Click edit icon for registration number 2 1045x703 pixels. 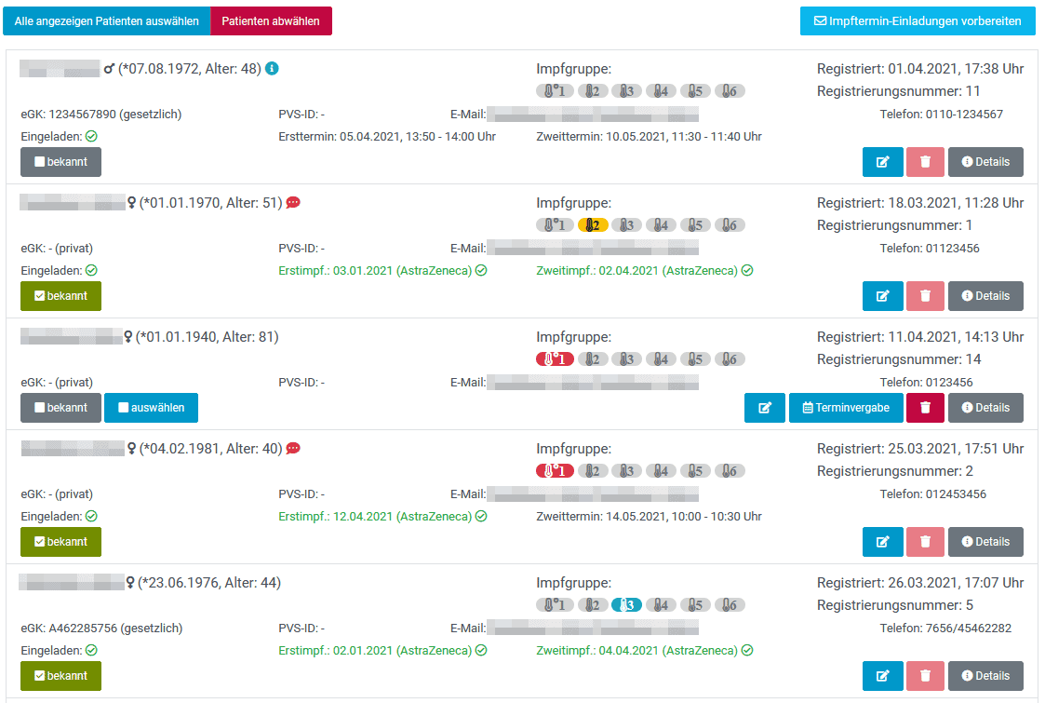pyautogui.click(x=882, y=542)
